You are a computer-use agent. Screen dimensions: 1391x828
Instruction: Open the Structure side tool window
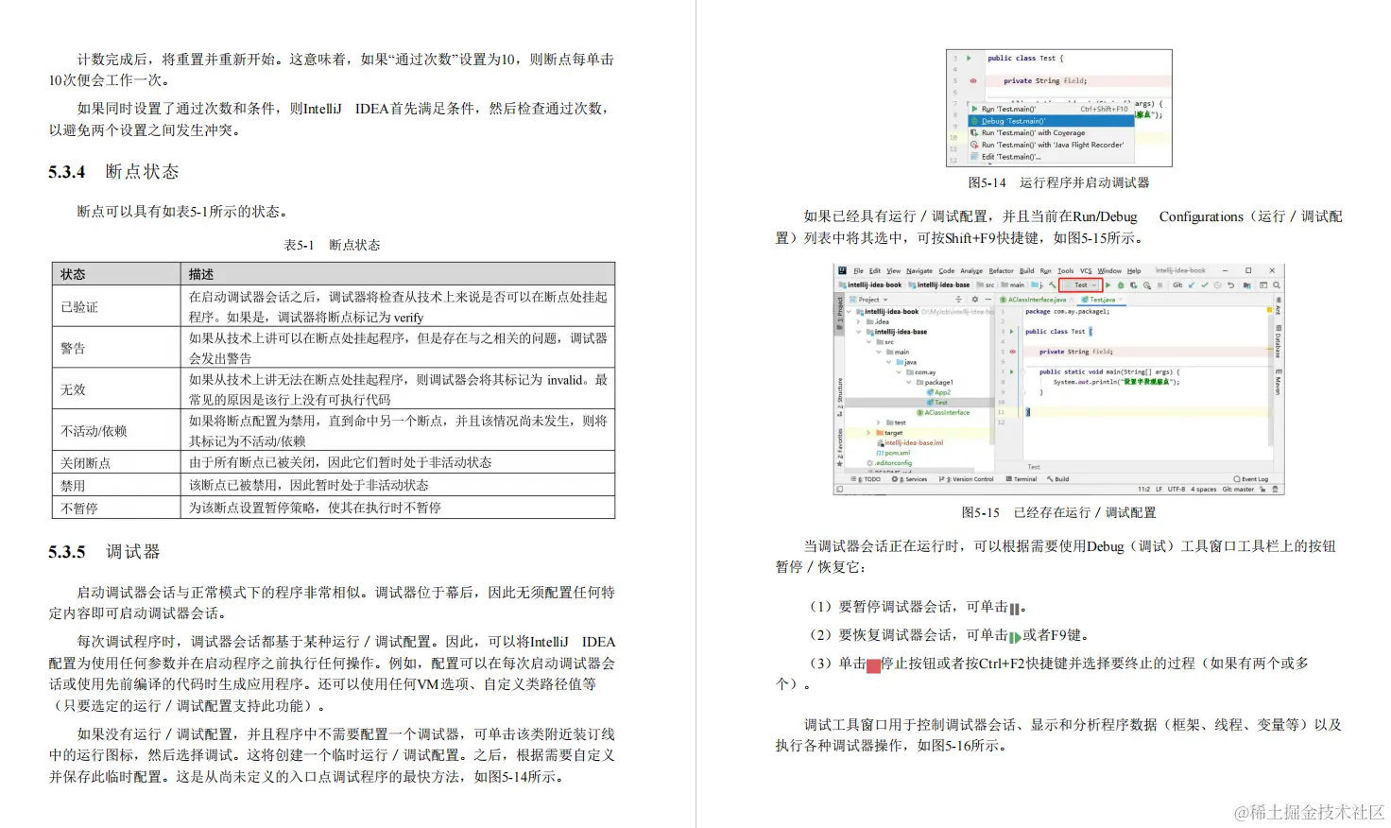(x=839, y=397)
